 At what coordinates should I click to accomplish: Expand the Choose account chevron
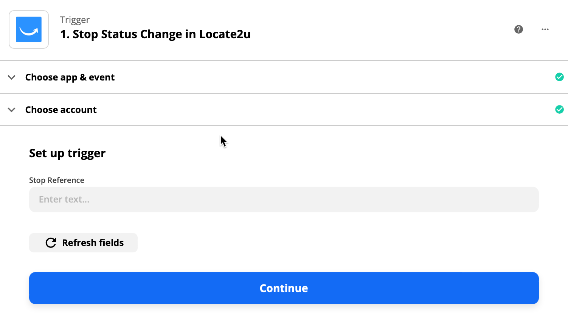click(12, 110)
